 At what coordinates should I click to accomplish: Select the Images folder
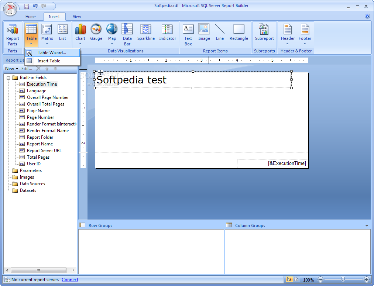point(27,177)
